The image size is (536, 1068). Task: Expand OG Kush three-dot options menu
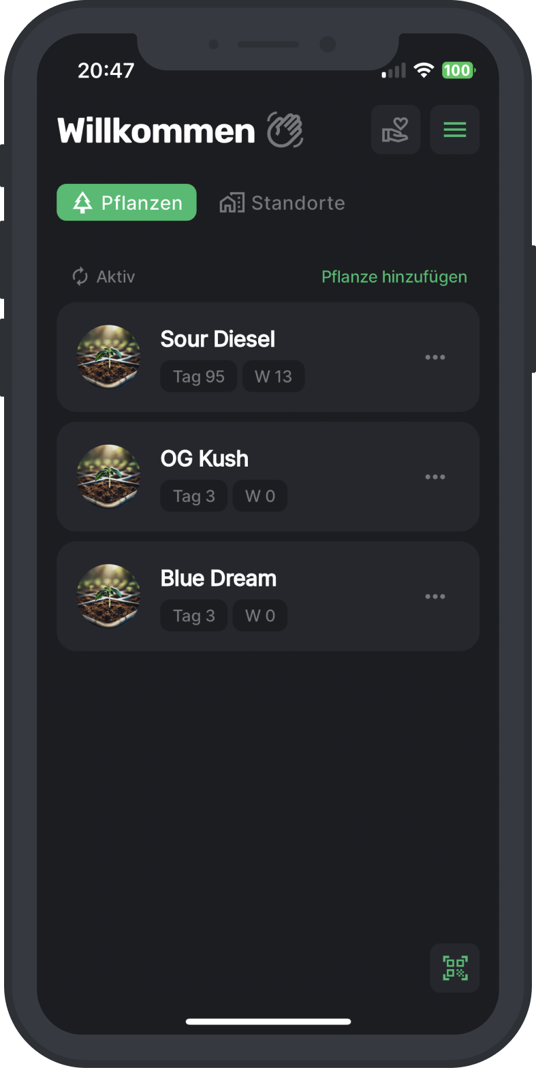tap(435, 477)
